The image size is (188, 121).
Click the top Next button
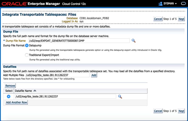pos(181,19)
